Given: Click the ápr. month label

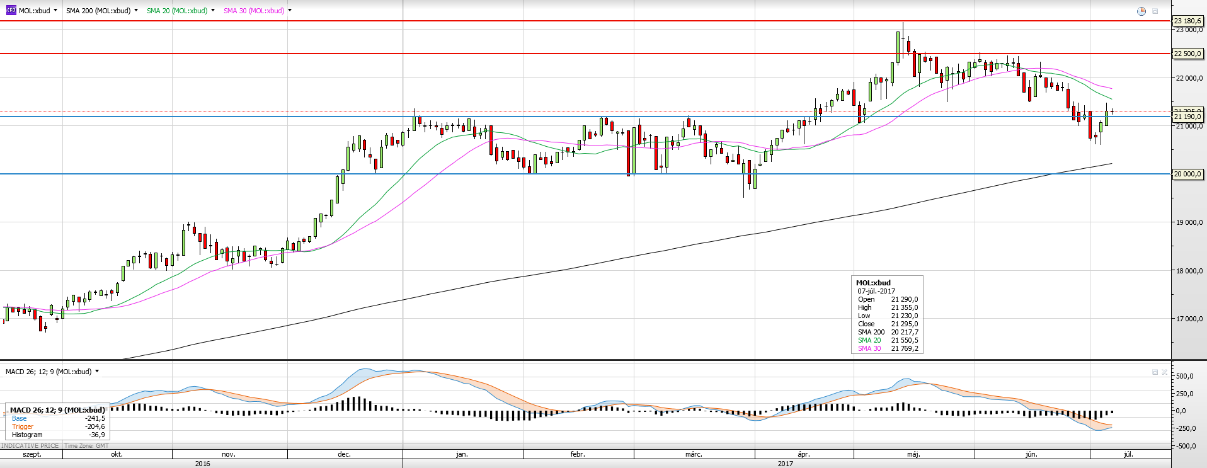Looking at the screenshot, I should (x=804, y=454).
